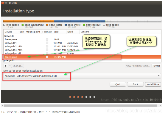
Task: Go Back to previous step
Action: point(135,84)
